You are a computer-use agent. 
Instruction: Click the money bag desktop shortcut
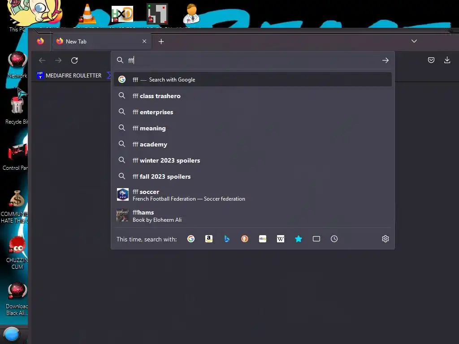click(15, 206)
